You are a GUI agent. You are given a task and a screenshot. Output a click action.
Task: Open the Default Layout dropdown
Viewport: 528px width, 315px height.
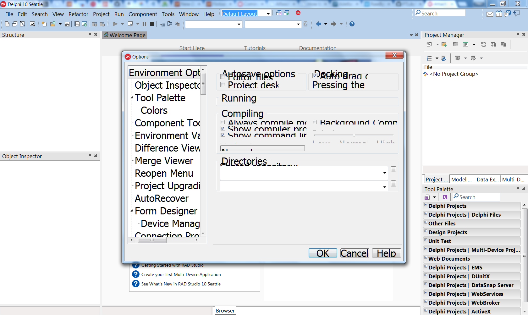268,14
